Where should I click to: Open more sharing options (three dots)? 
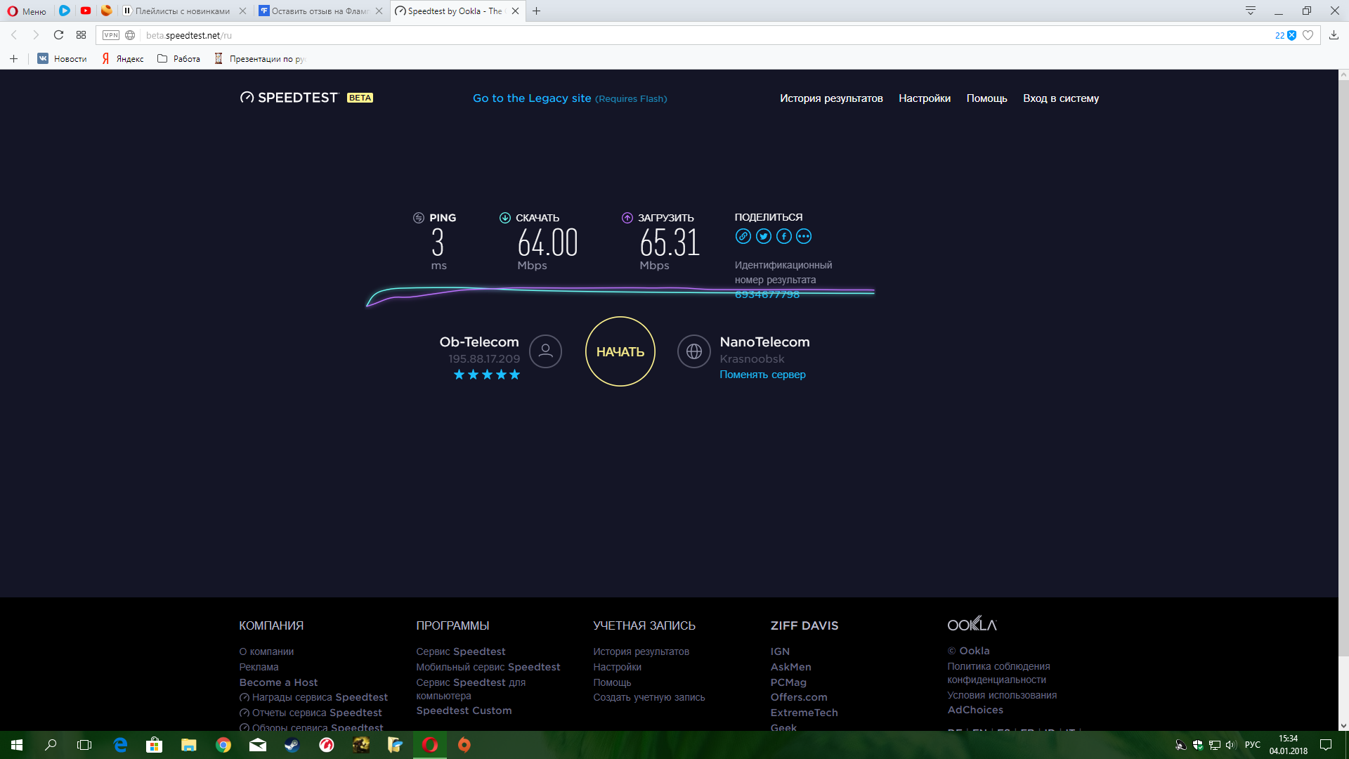point(804,237)
